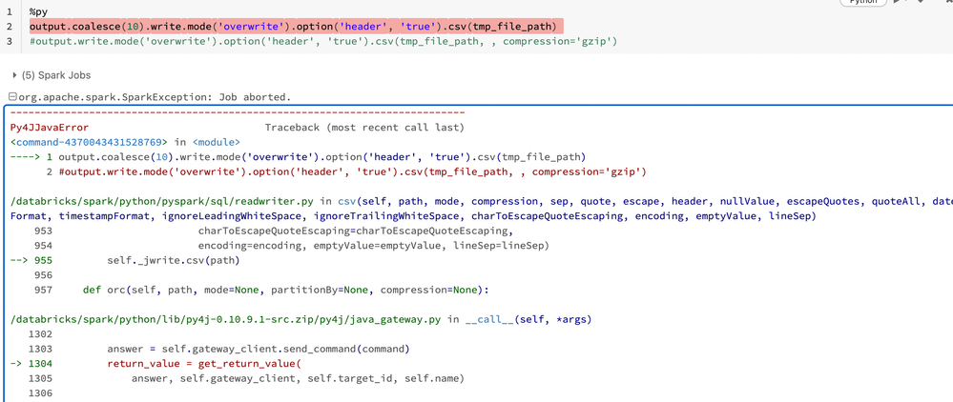Select line number 1 in the editor

click(9, 11)
